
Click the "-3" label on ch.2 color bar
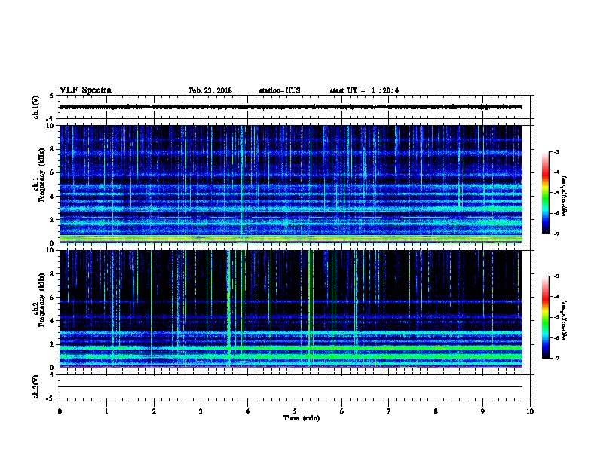coord(556,276)
